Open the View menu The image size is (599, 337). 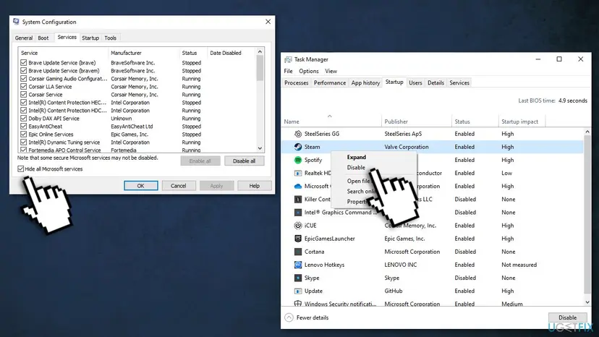(x=331, y=71)
